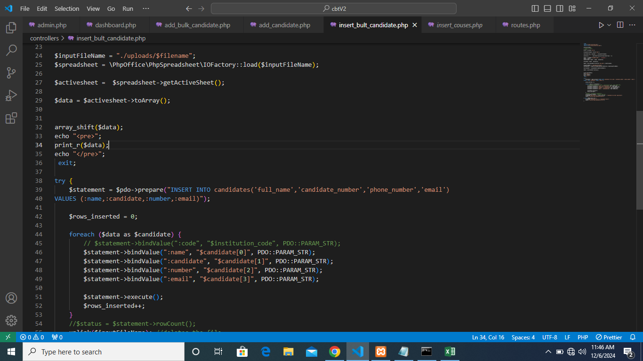Click the editor vertical scrollbar
The width and height of the screenshot is (643, 361).
(x=640, y=160)
